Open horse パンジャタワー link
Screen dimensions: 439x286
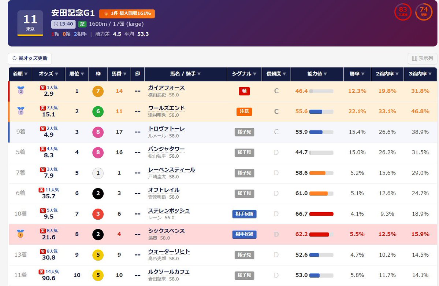point(166,149)
